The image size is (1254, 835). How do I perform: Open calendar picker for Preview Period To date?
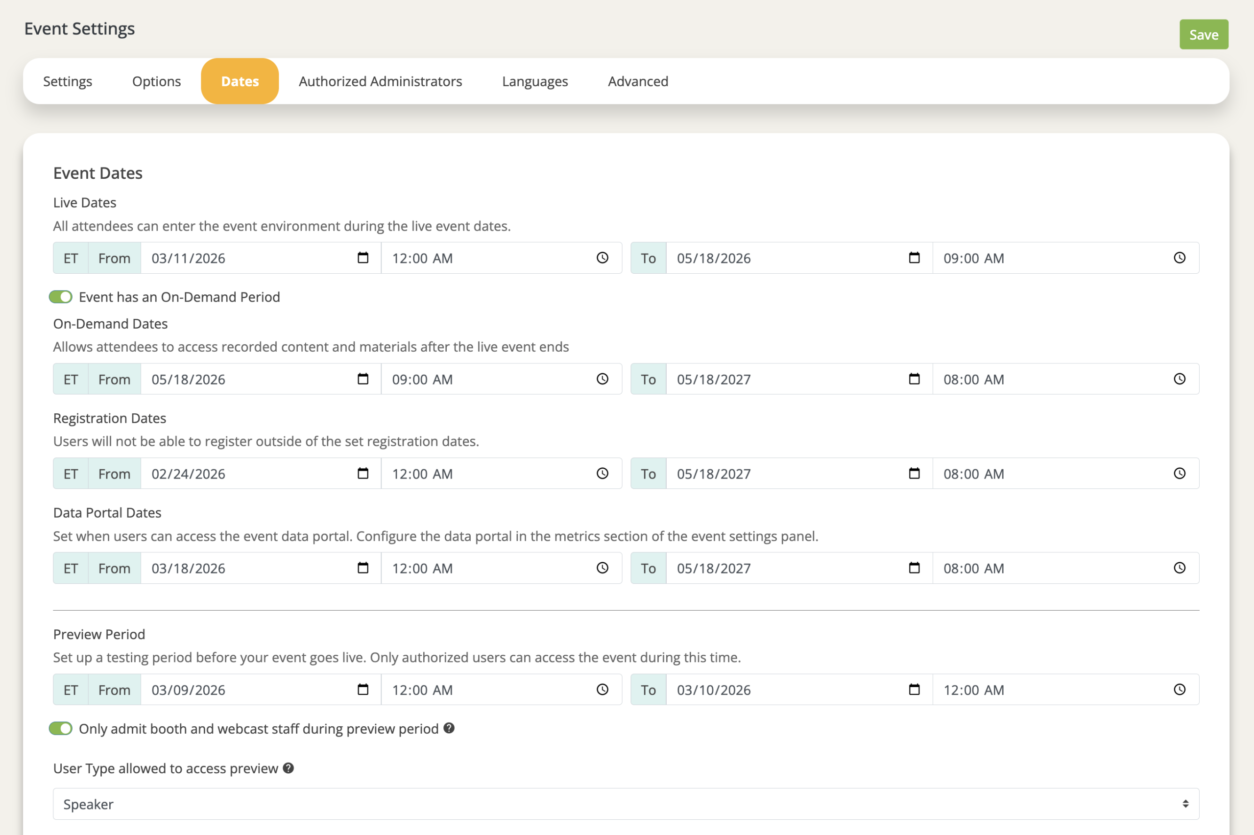coord(914,689)
